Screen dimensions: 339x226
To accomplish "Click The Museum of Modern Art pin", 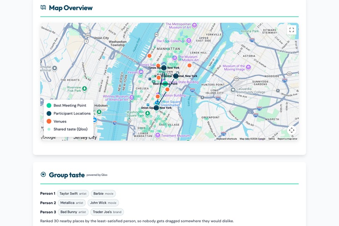I will point(175,58).
